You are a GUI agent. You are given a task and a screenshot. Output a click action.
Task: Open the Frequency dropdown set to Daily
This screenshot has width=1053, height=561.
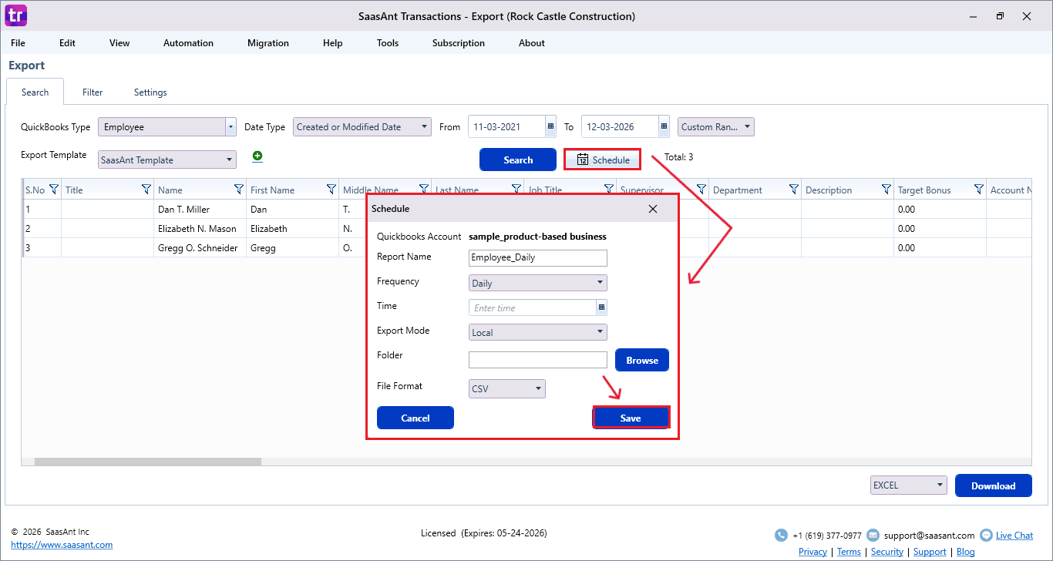coord(537,283)
